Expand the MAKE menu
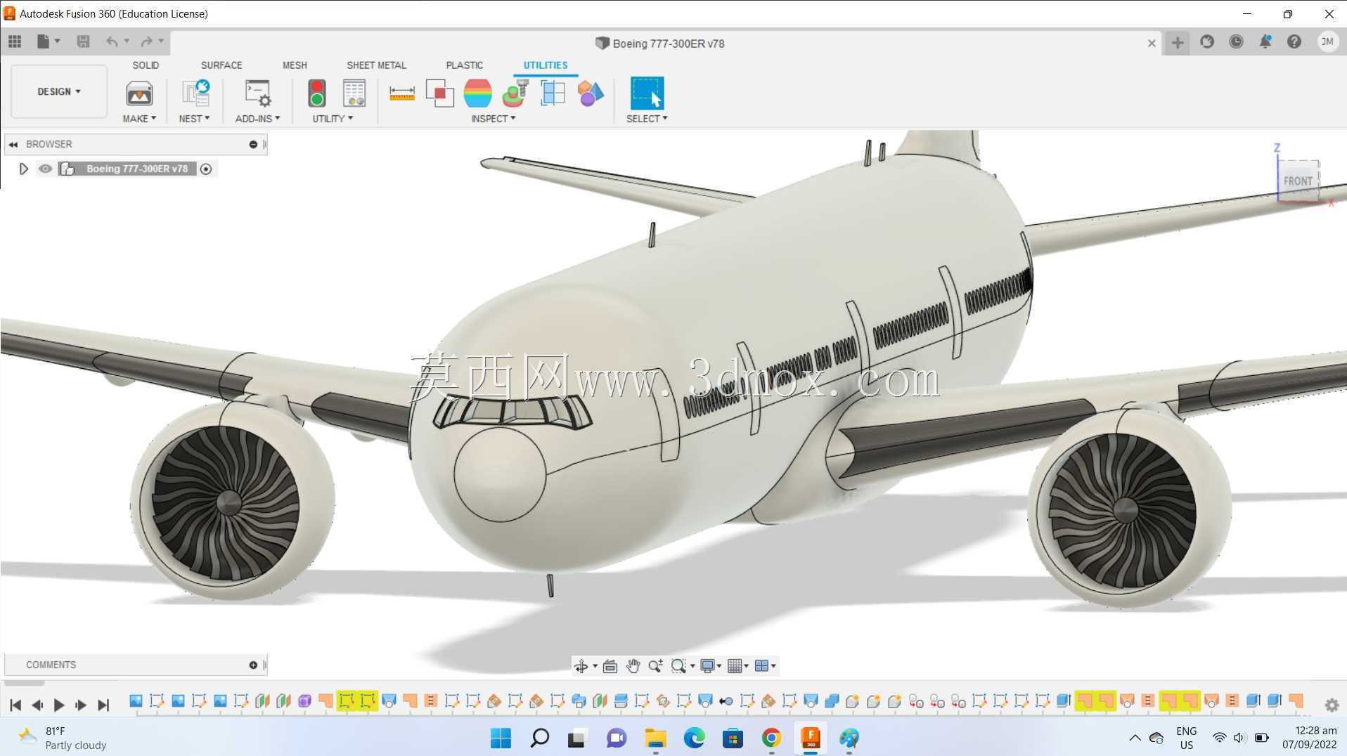 [x=139, y=119]
